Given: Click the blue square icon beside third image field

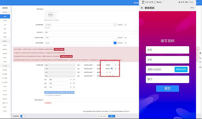Looking at the screenshot, I should pyautogui.click(x=115, y=43).
